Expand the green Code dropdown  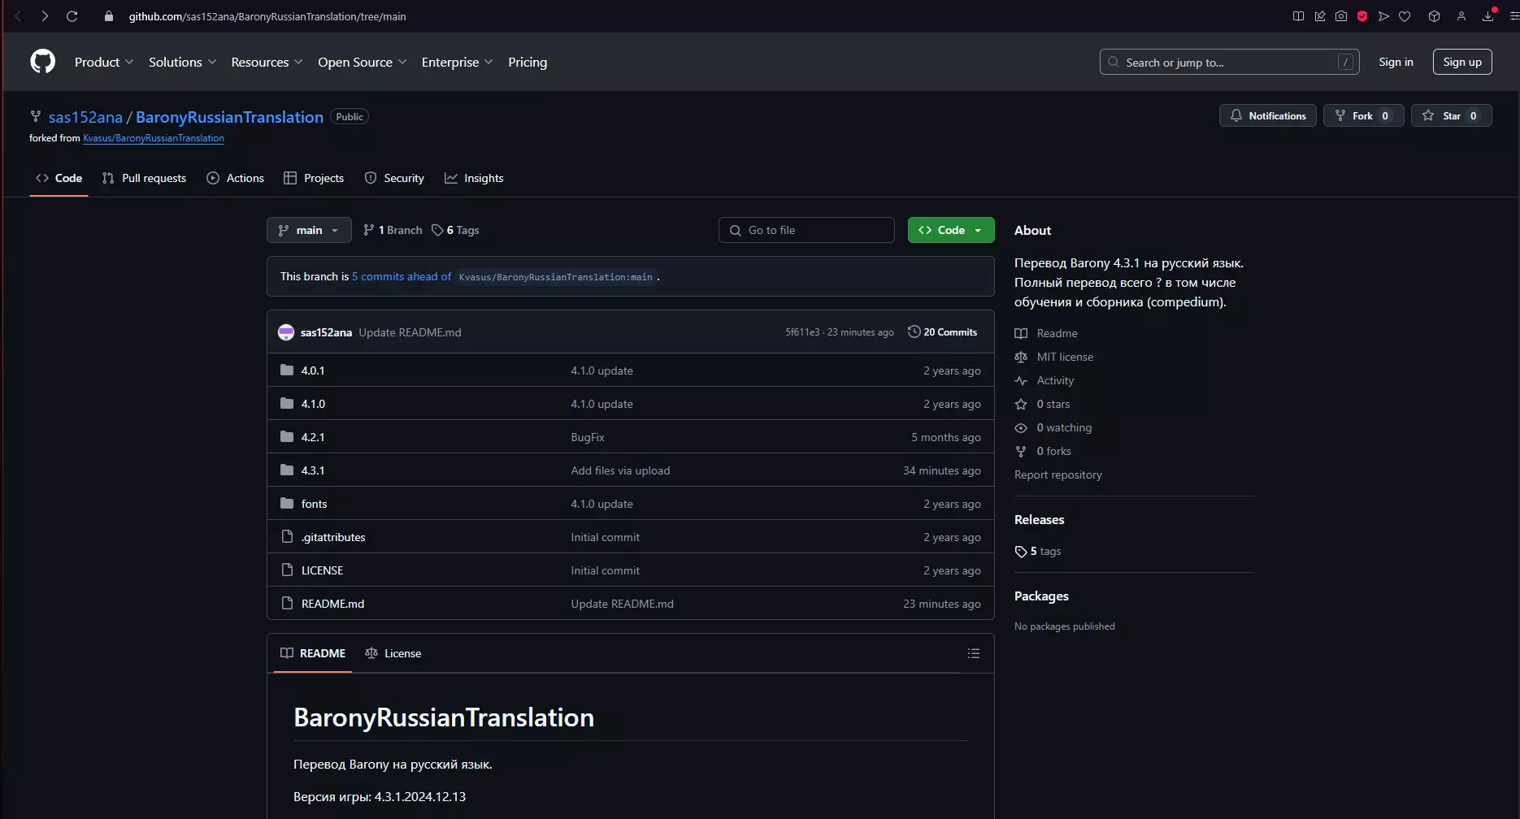pos(950,230)
